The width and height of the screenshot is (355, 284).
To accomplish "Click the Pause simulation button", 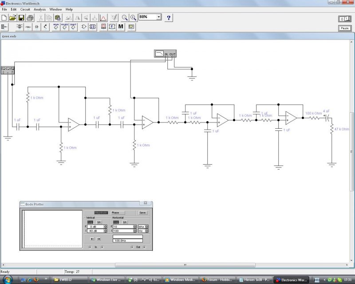I will (x=345, y=28).
